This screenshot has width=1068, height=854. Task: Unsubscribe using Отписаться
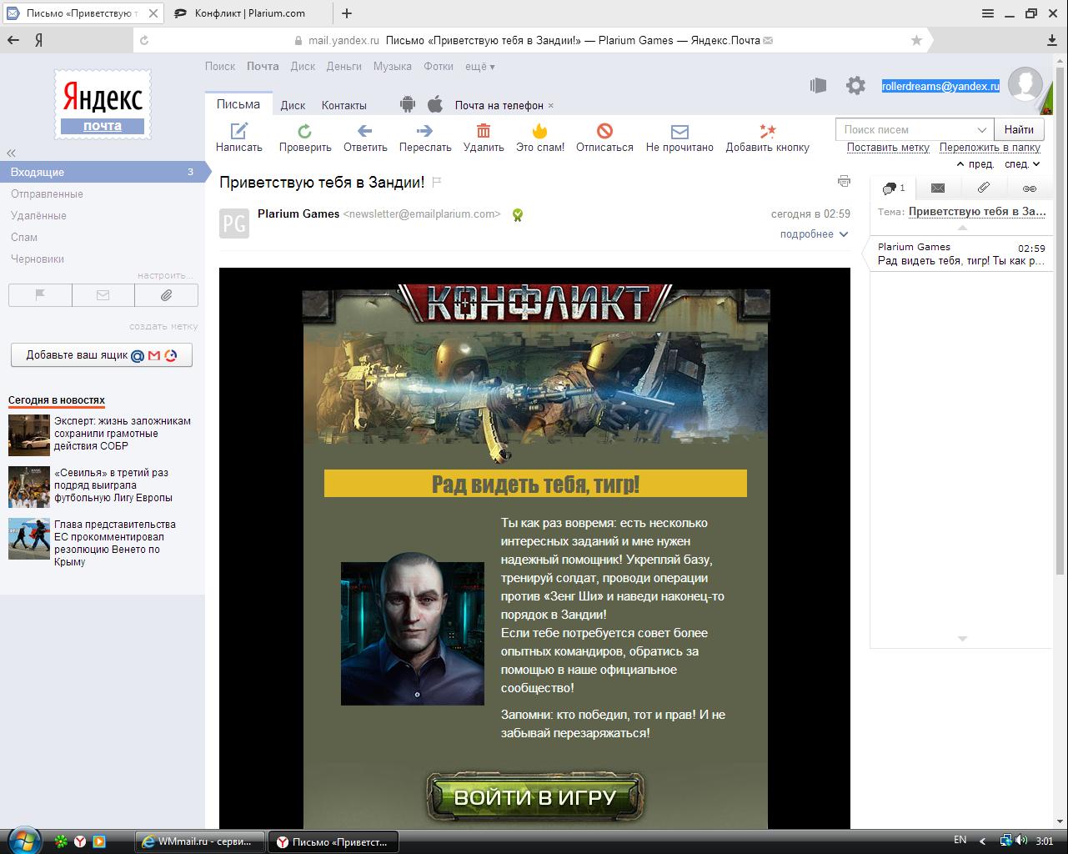coord(604,138)
